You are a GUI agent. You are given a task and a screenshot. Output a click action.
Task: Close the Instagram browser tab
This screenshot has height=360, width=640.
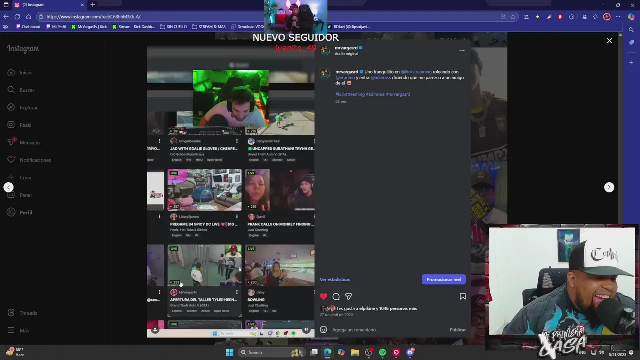tap(82, 5)
